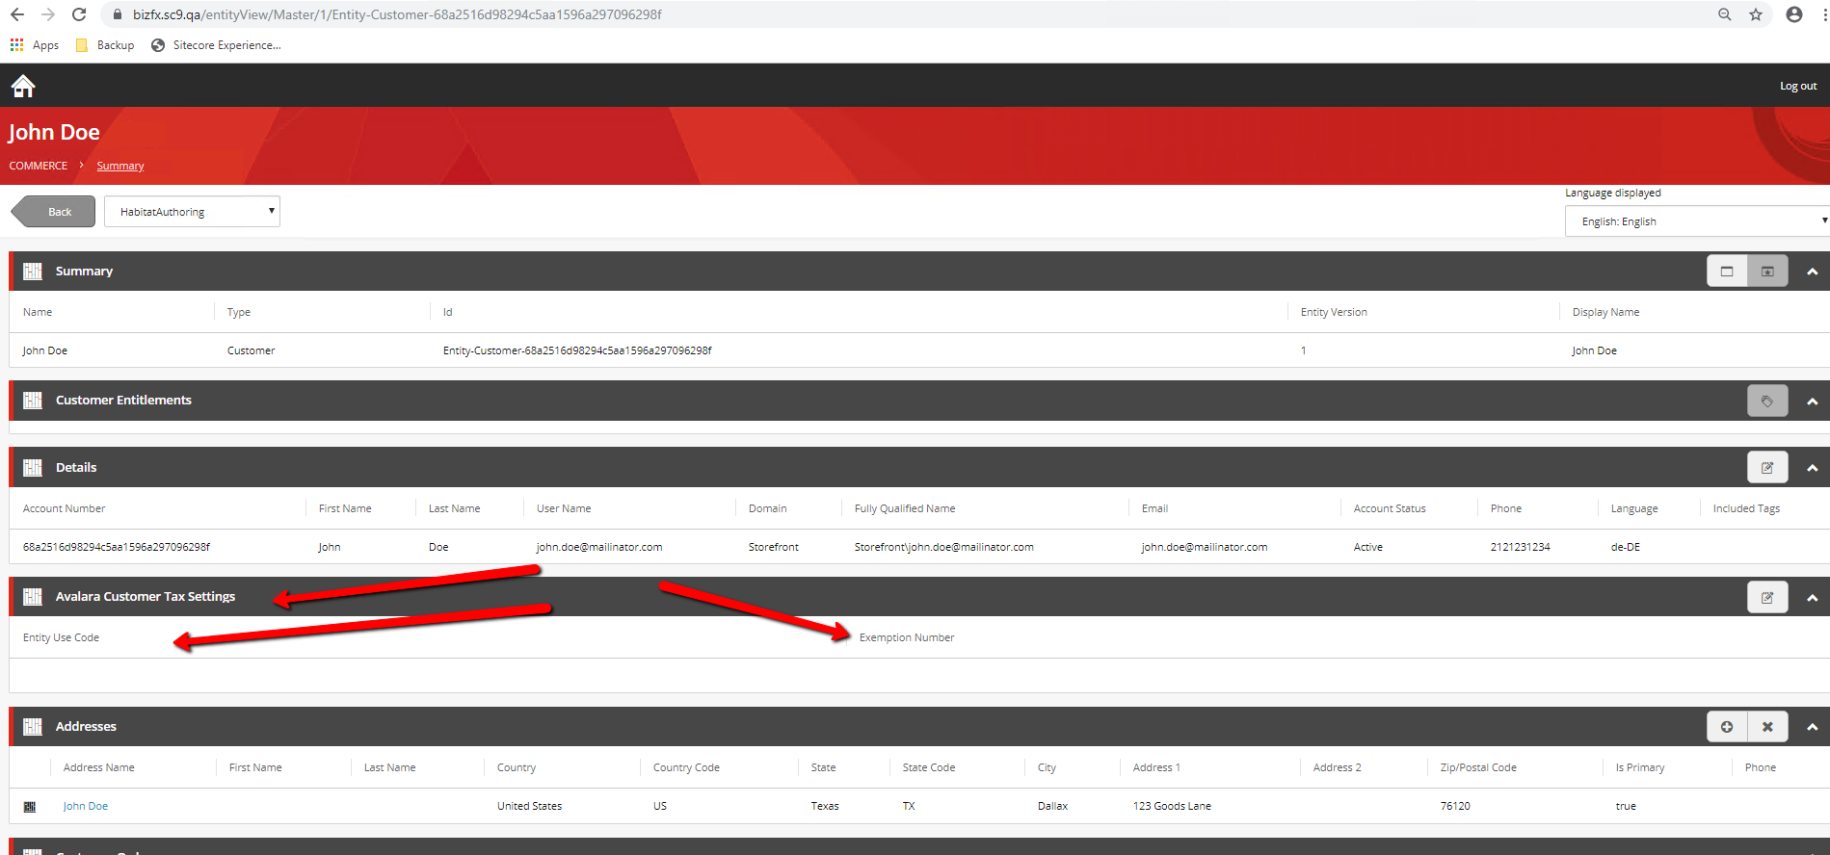Click the first Summary panel action icon
Image resolution: width=1830 pixels, height=855 pixels.
click(x=1727, y=272)
